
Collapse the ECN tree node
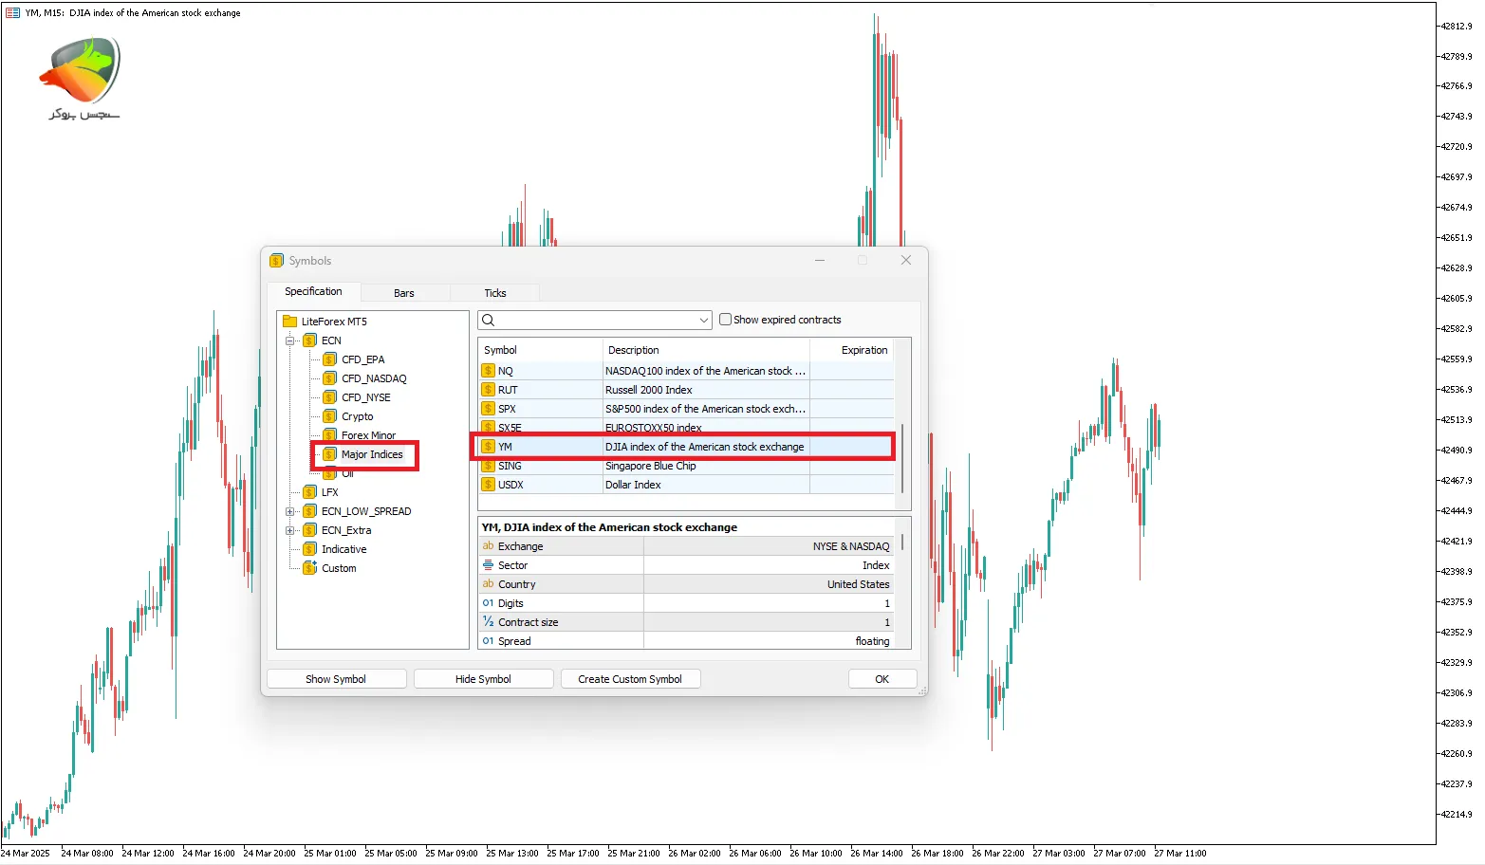tap(290, 340)
